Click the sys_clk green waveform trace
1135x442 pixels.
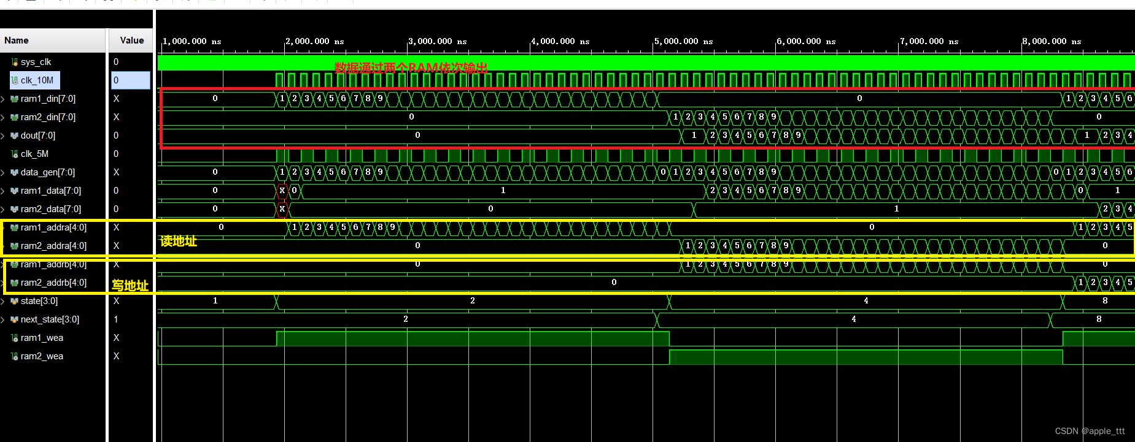point(646,63)
